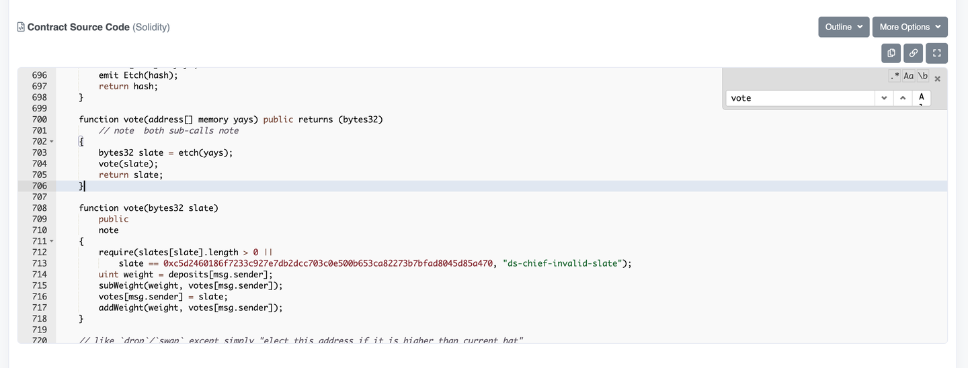Toggle whole word search option
968x368 pixels.
pyautogui.click(x=923, y=77)
